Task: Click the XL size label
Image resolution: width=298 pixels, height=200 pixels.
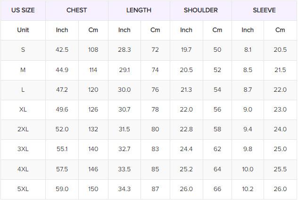Action: click(x=23, y=109)
